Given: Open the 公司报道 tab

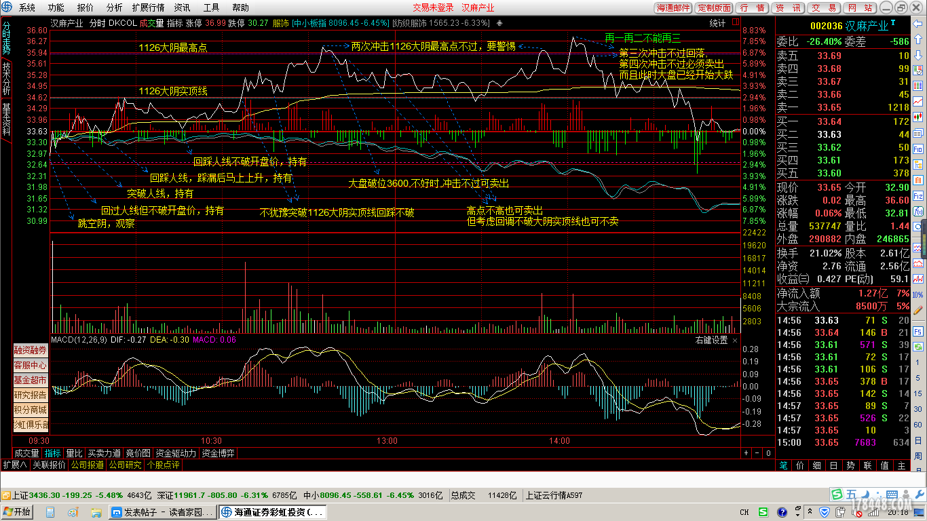Looking at the screenshot, I should 87,465.
